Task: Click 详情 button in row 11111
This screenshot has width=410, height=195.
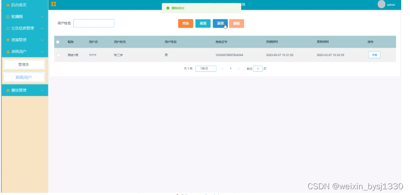Action: pyautogui.click(x=375, y=55)
